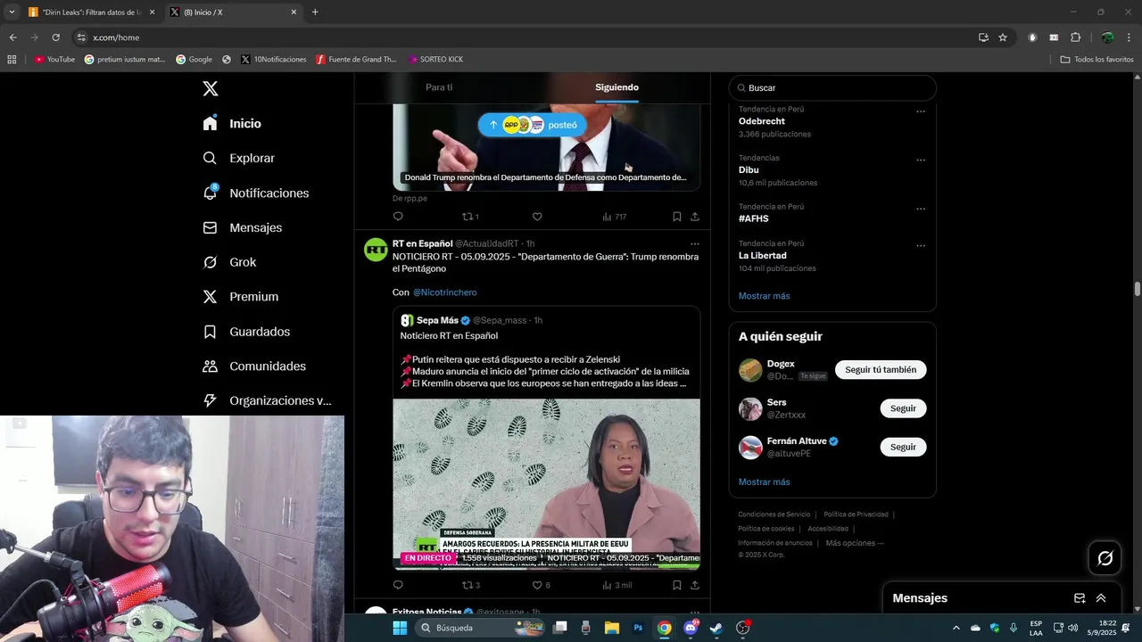Compose new message in Mensajes drawer
Image resolution: width=1142 pixels, height=642 pixels.
point(1080,598)
